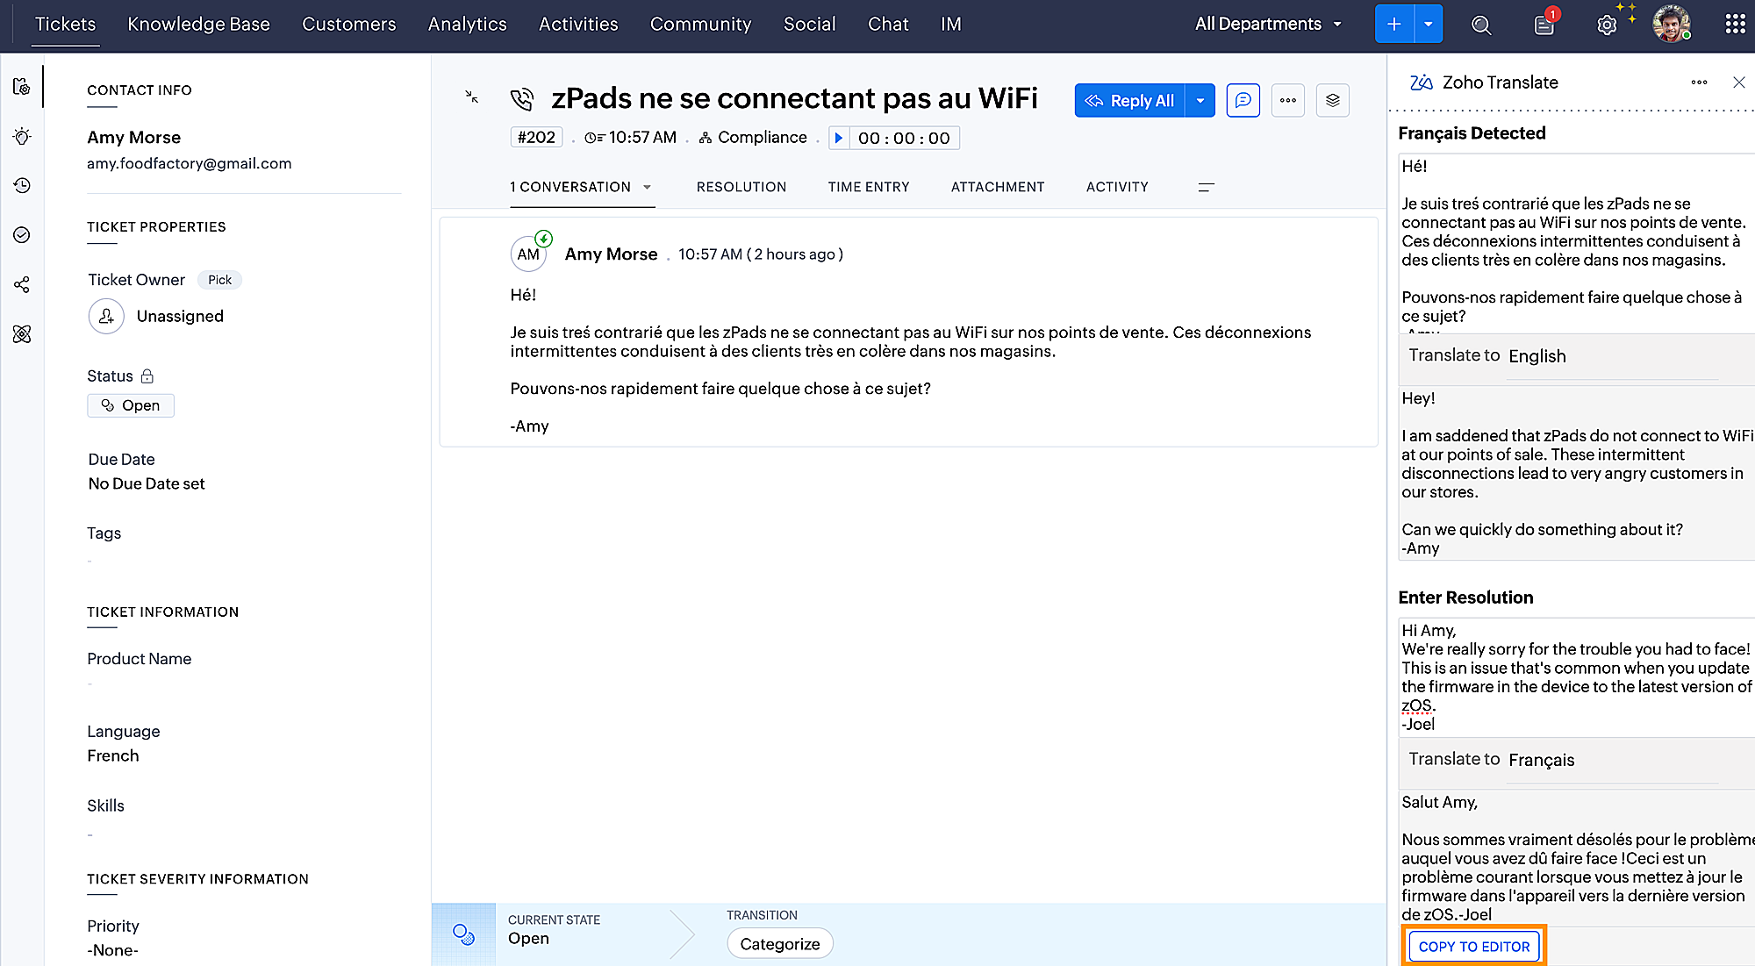This screenshot has width=1755, height=966.
Task: Open the All Departments dropdown
Action: 1268,25
